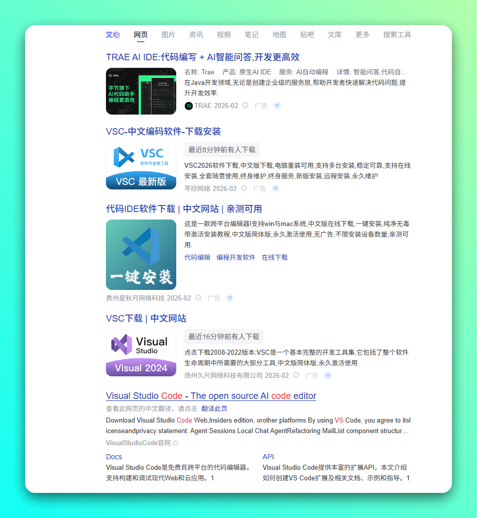Open the TRAE AI IDE thumbnail image
Viewport: 477px width, 518px height.
(141, 91)
